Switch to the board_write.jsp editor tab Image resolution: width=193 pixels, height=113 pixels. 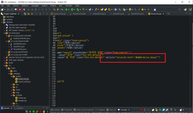pyautogui.click(x=59, y=14)
